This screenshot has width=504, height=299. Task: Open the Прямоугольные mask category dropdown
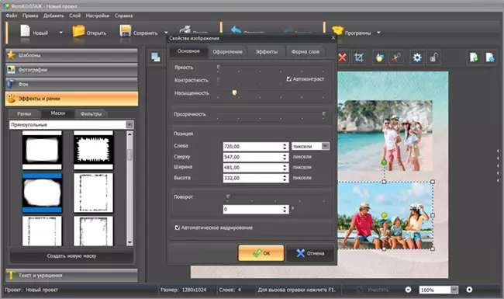[129, 124]
